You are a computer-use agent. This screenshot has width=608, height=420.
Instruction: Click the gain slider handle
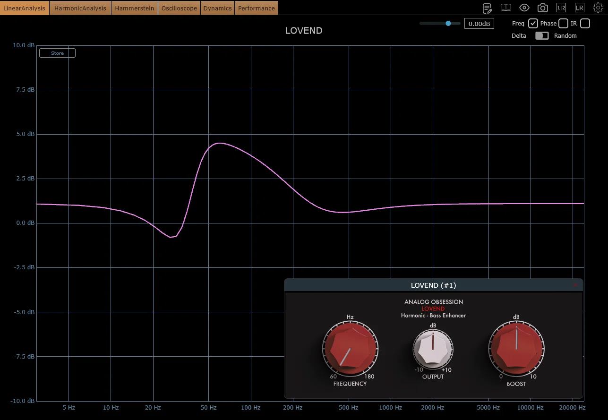tap(448, 23)
